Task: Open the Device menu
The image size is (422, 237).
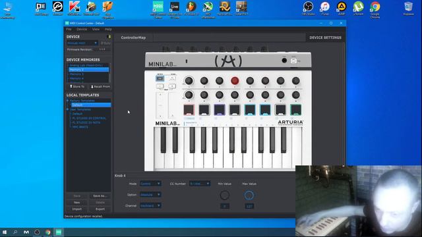Action: (82, 29)
